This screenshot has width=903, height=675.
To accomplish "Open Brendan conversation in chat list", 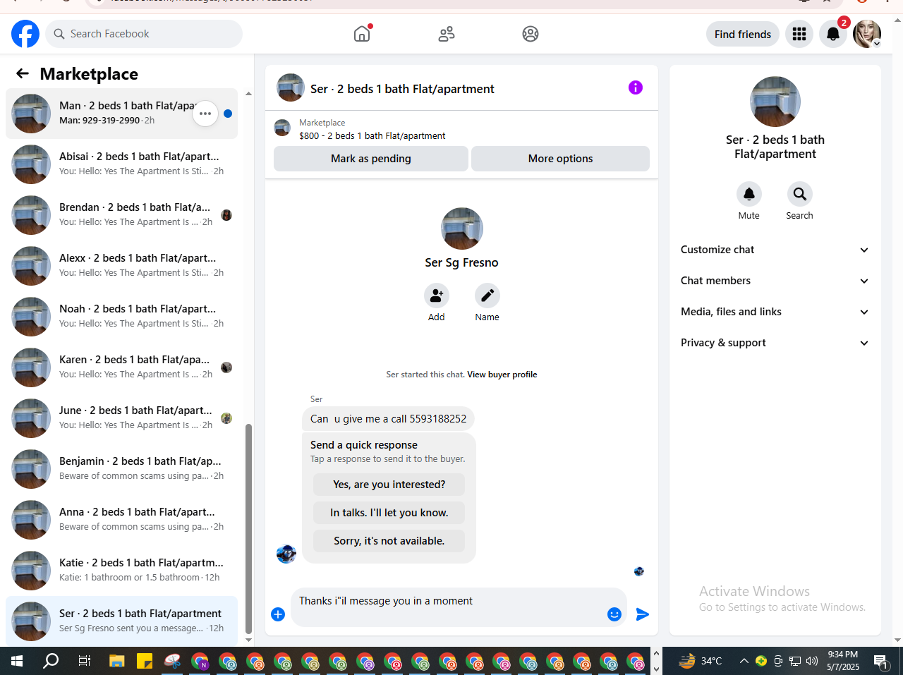I will (x=121, y=215).
